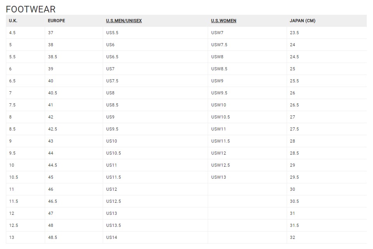The width and height of the screenshot is (373, 249).
Task: Click Europe size 38.5 cell
Action: [53, 57]
